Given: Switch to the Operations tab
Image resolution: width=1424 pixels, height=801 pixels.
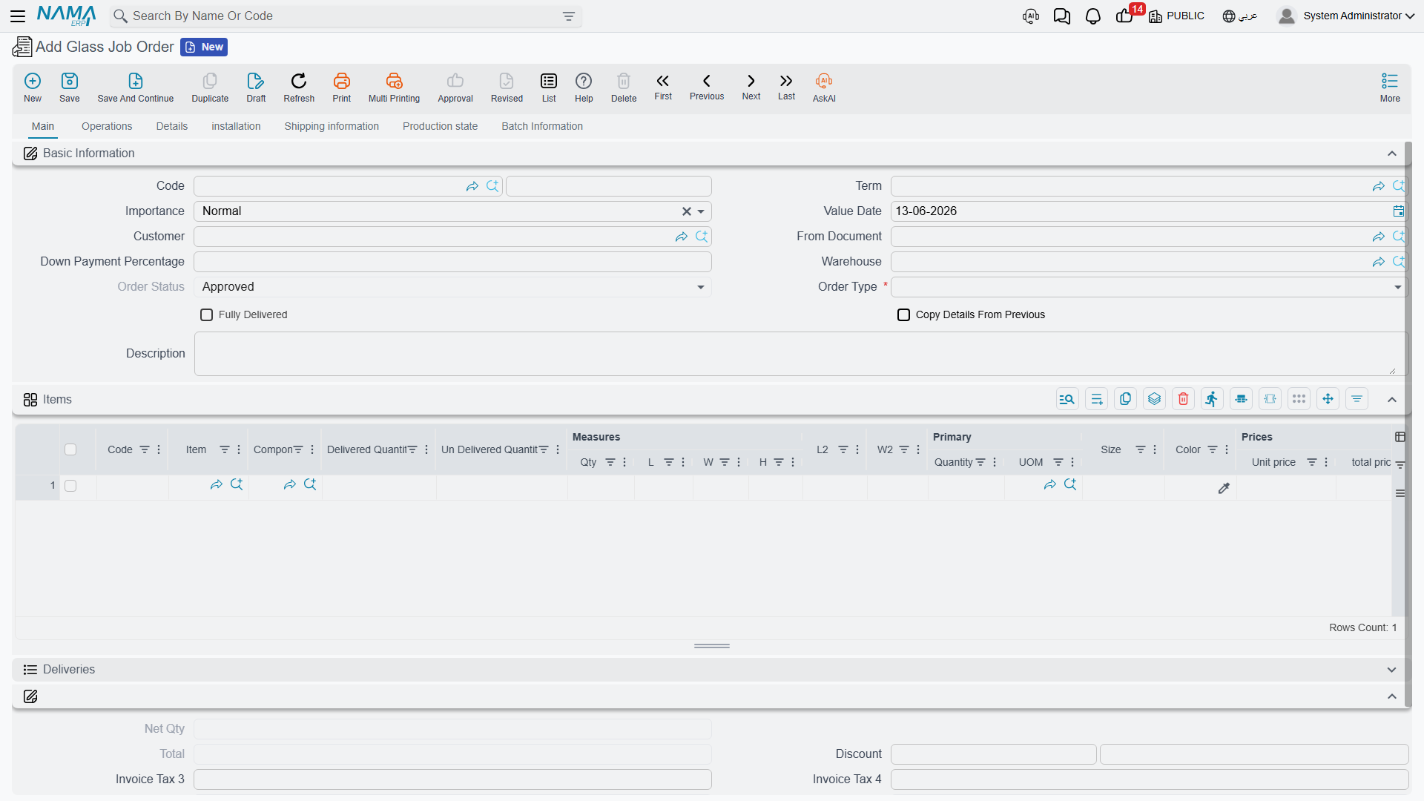Looking at the screenshot, I should click(x=107, y=126).
